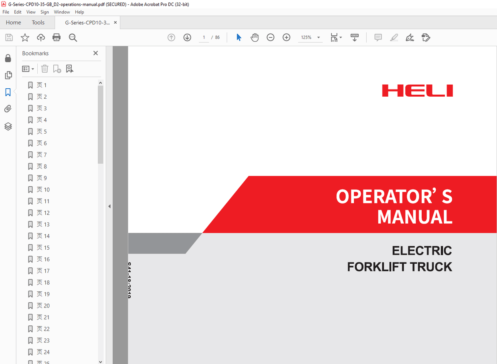Select the Hand tool in the toolbar
The width and height of the screenshot is (497, 364).
pyautogui.click(x=255, y=37)
